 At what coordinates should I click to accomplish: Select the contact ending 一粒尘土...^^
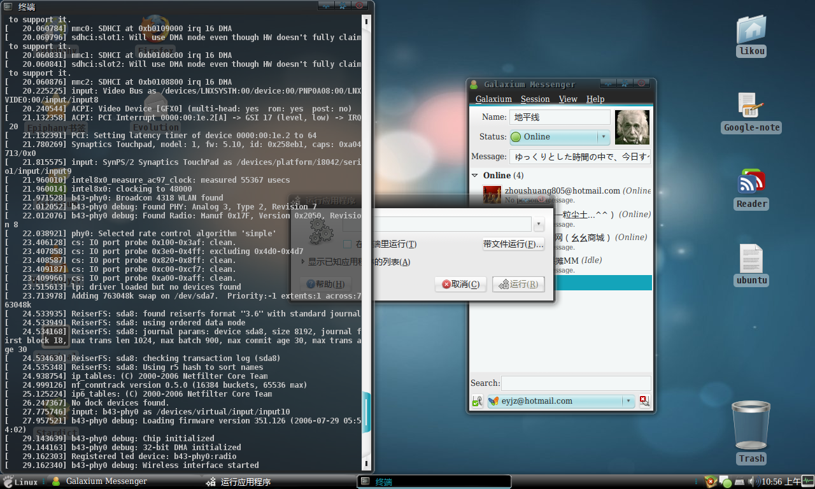pos(602,218)
